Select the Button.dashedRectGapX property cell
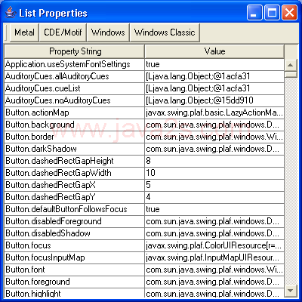The image size is (302, 302). click(x=75, y=185)
